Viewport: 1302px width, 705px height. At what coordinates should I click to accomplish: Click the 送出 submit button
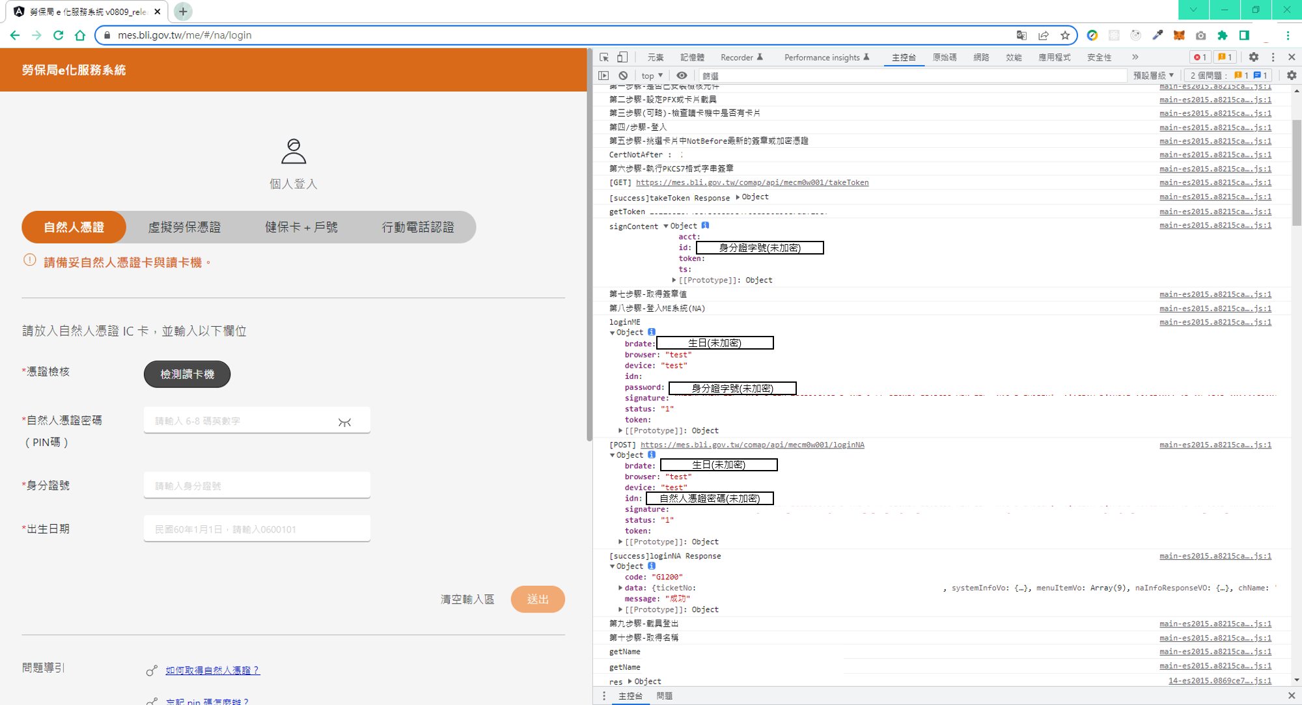point(538,599)
